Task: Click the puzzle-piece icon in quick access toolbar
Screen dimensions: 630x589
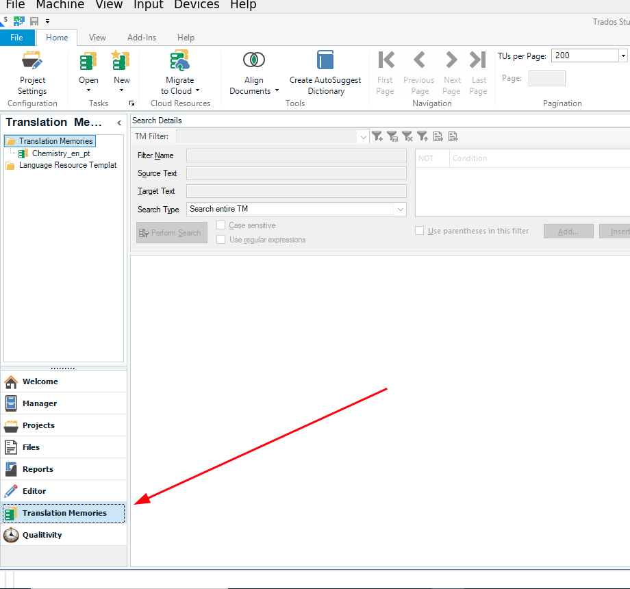Action: (19, 21)
